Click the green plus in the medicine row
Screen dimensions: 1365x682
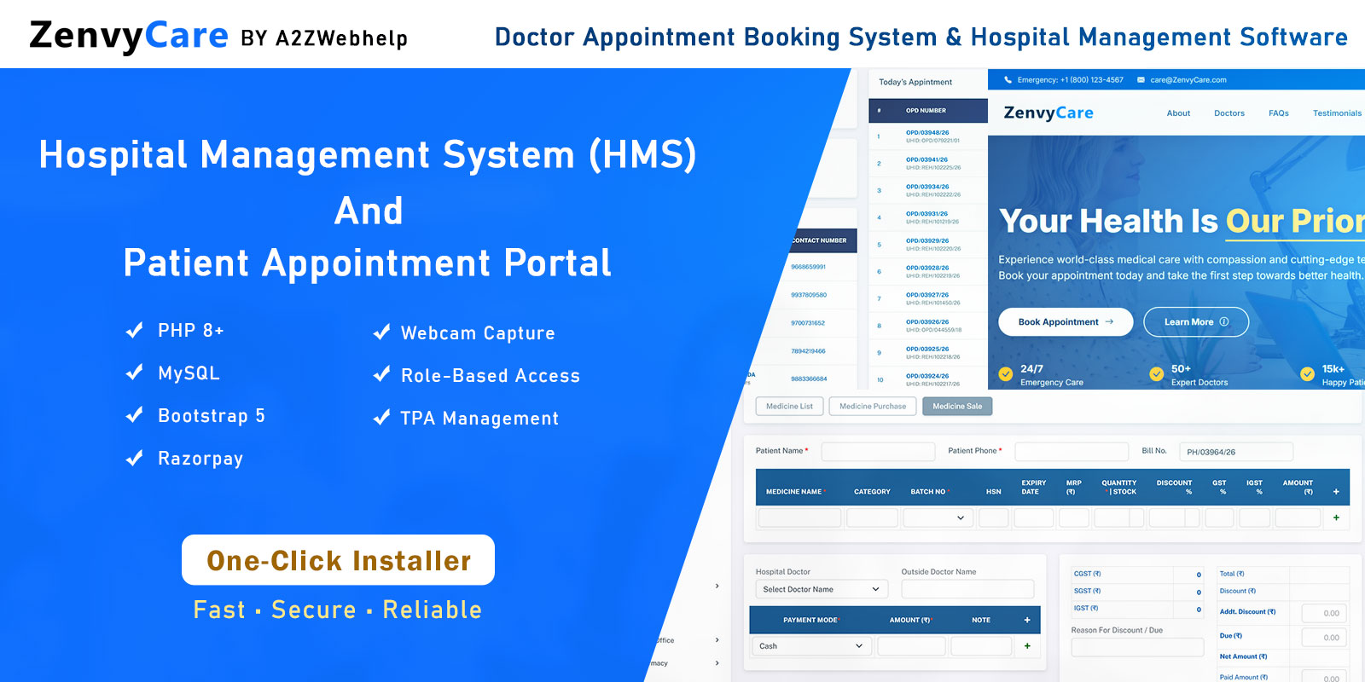(1336, 517)
